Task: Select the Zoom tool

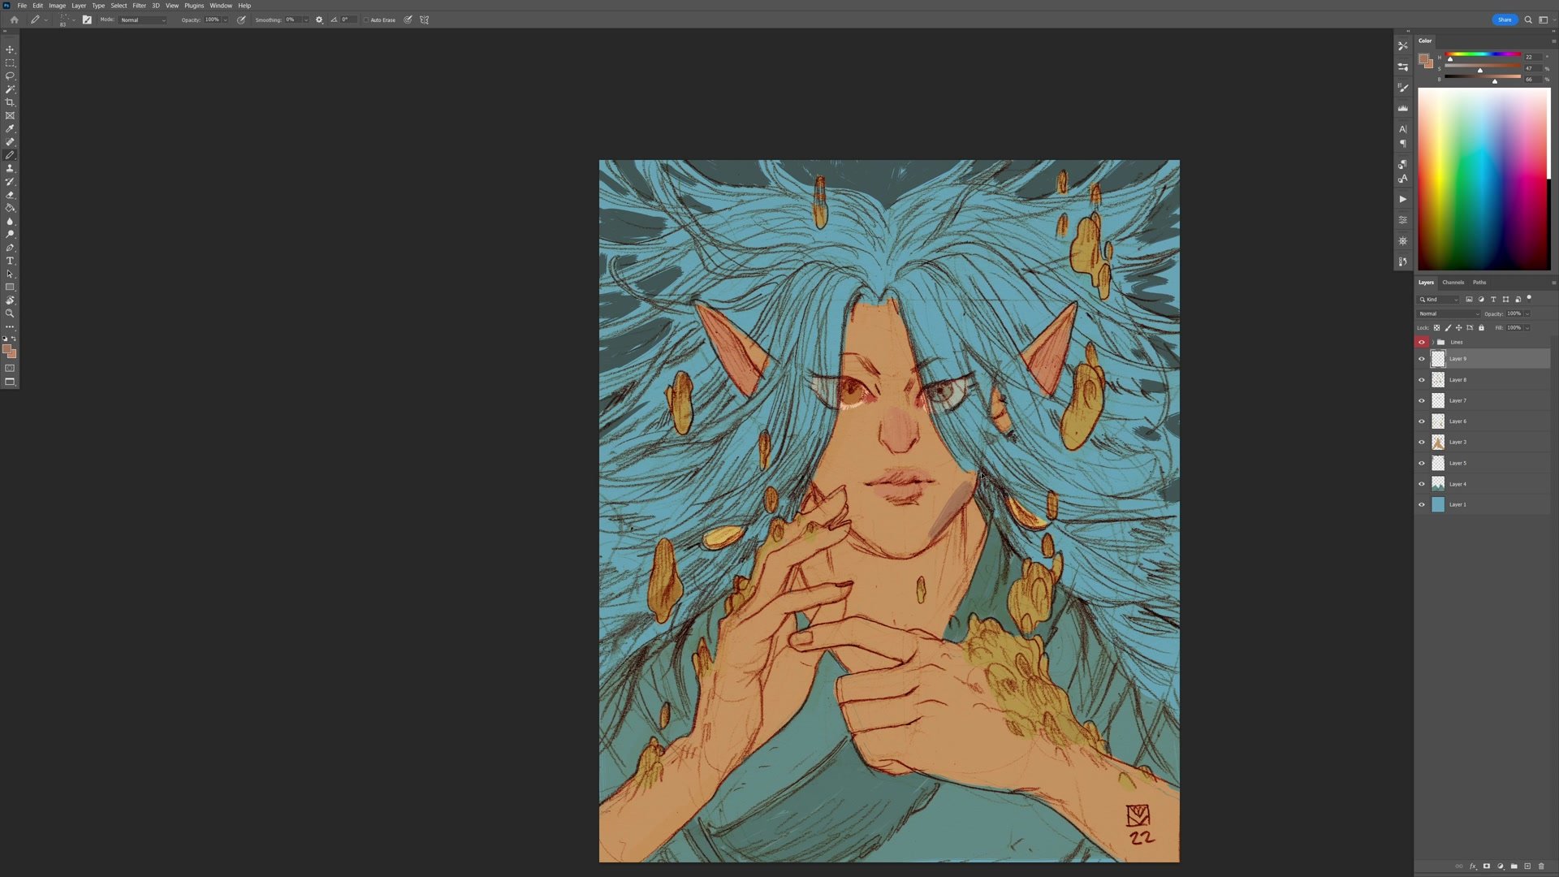Action: coord(10,313)
